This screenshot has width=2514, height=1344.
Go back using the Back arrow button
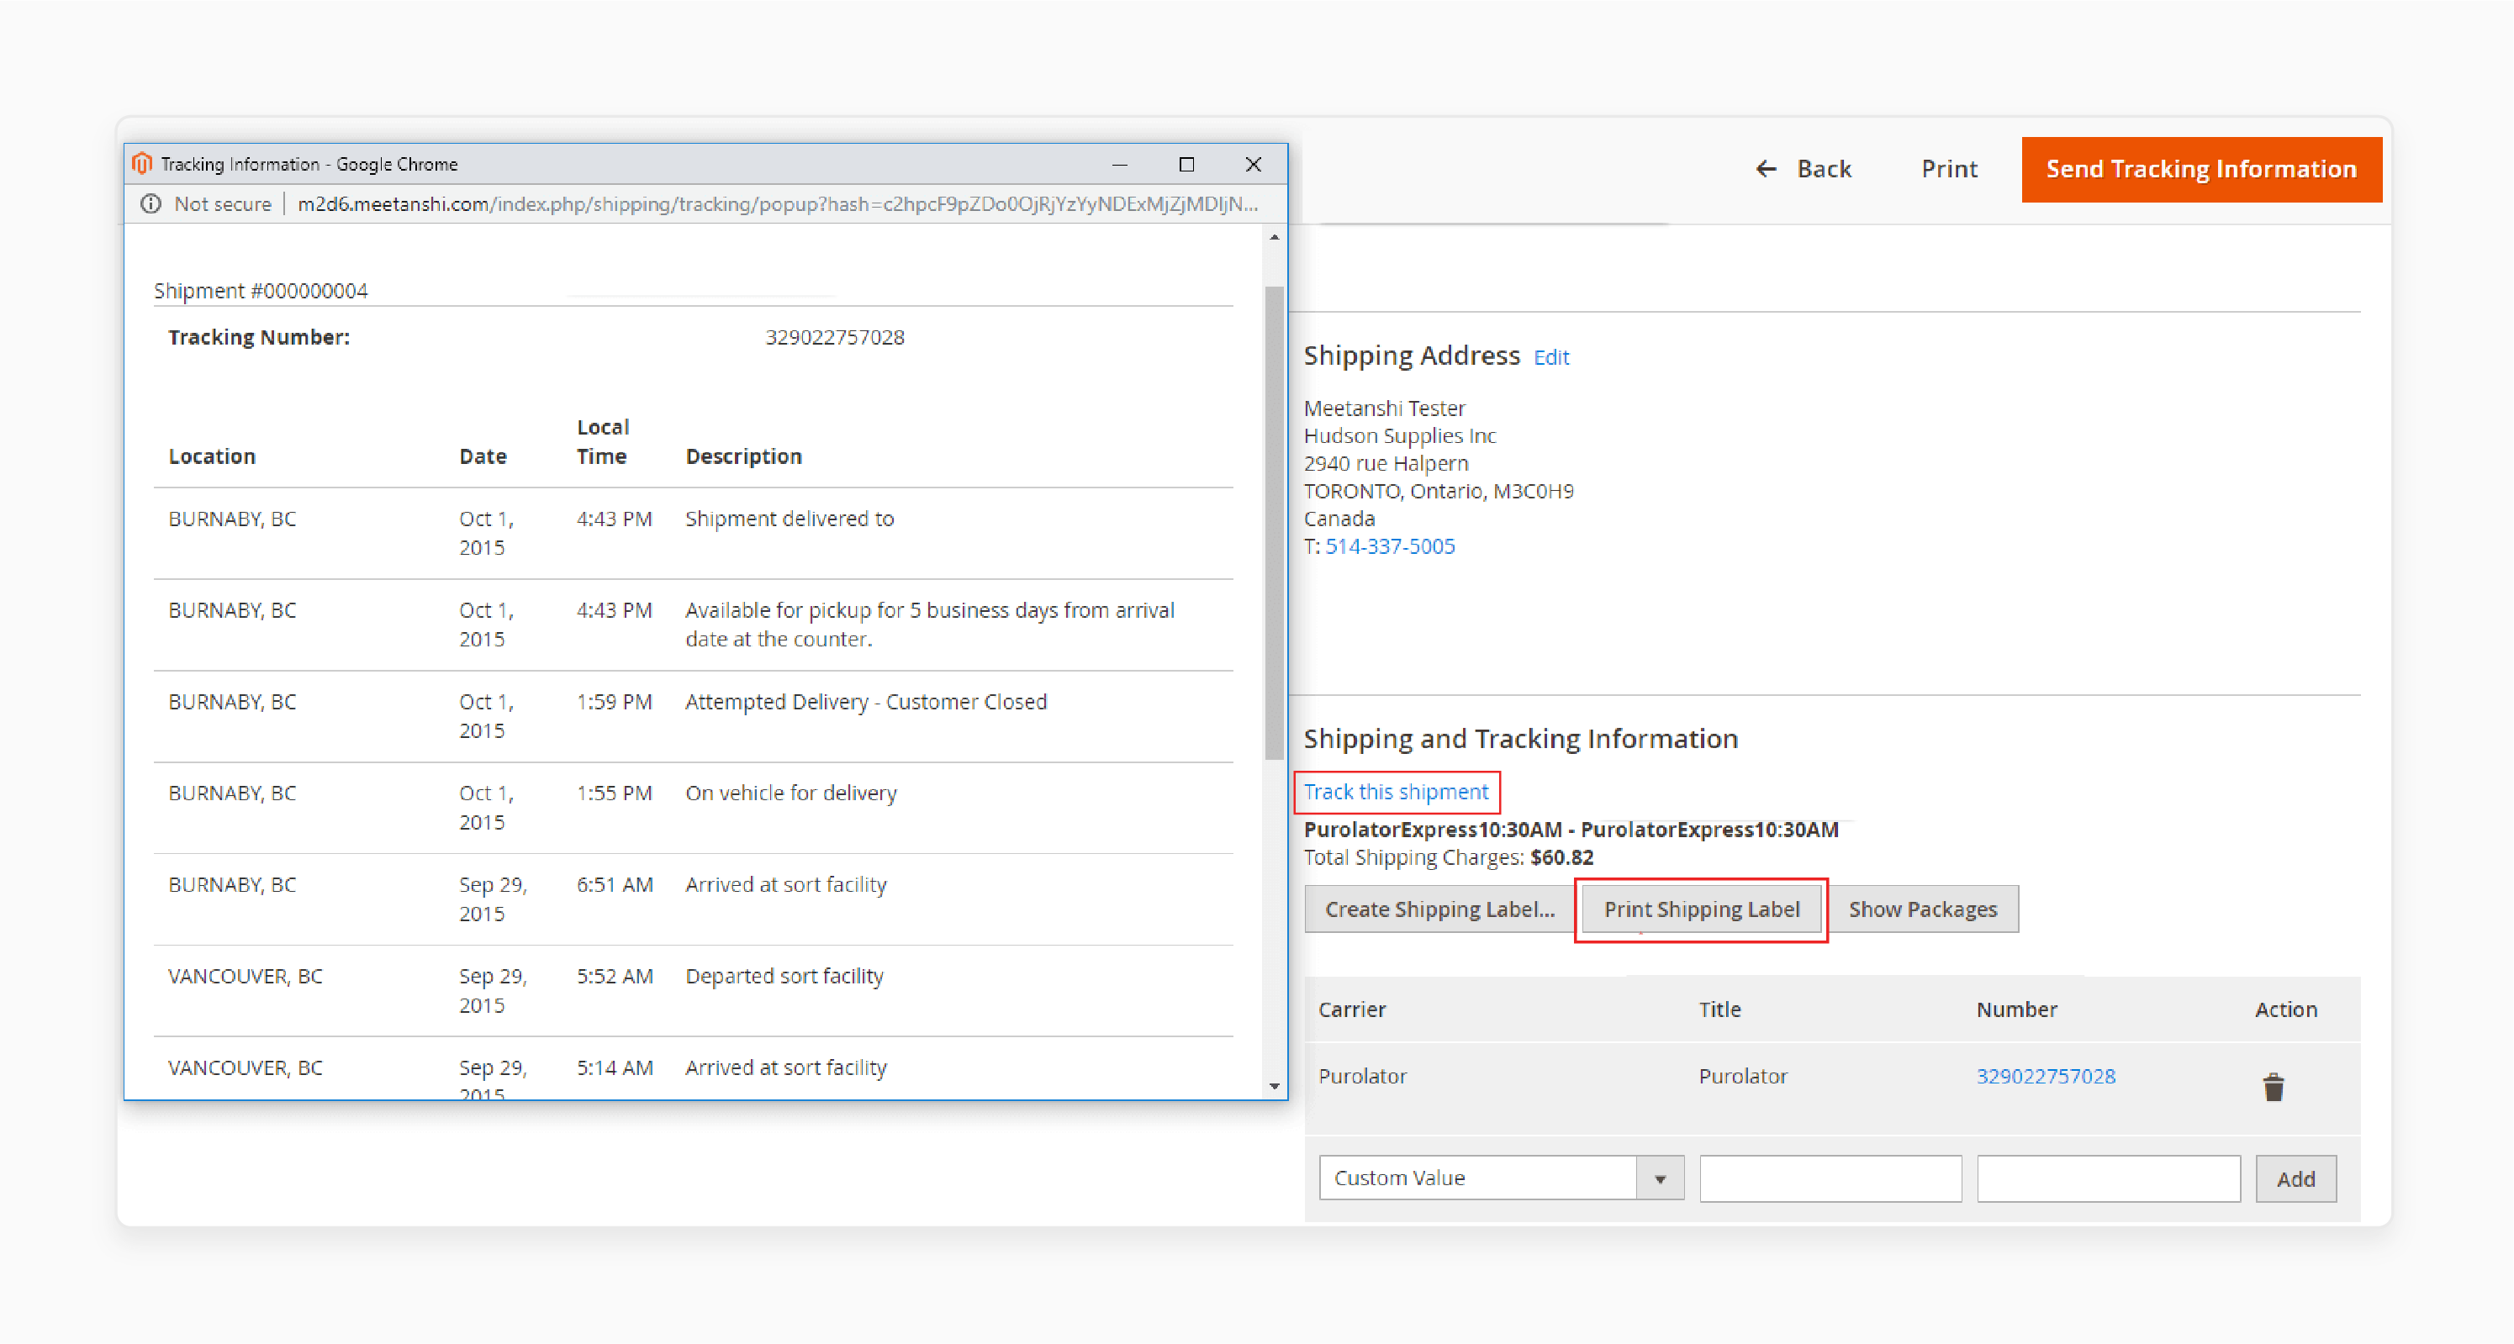(x=1803, y=169)
